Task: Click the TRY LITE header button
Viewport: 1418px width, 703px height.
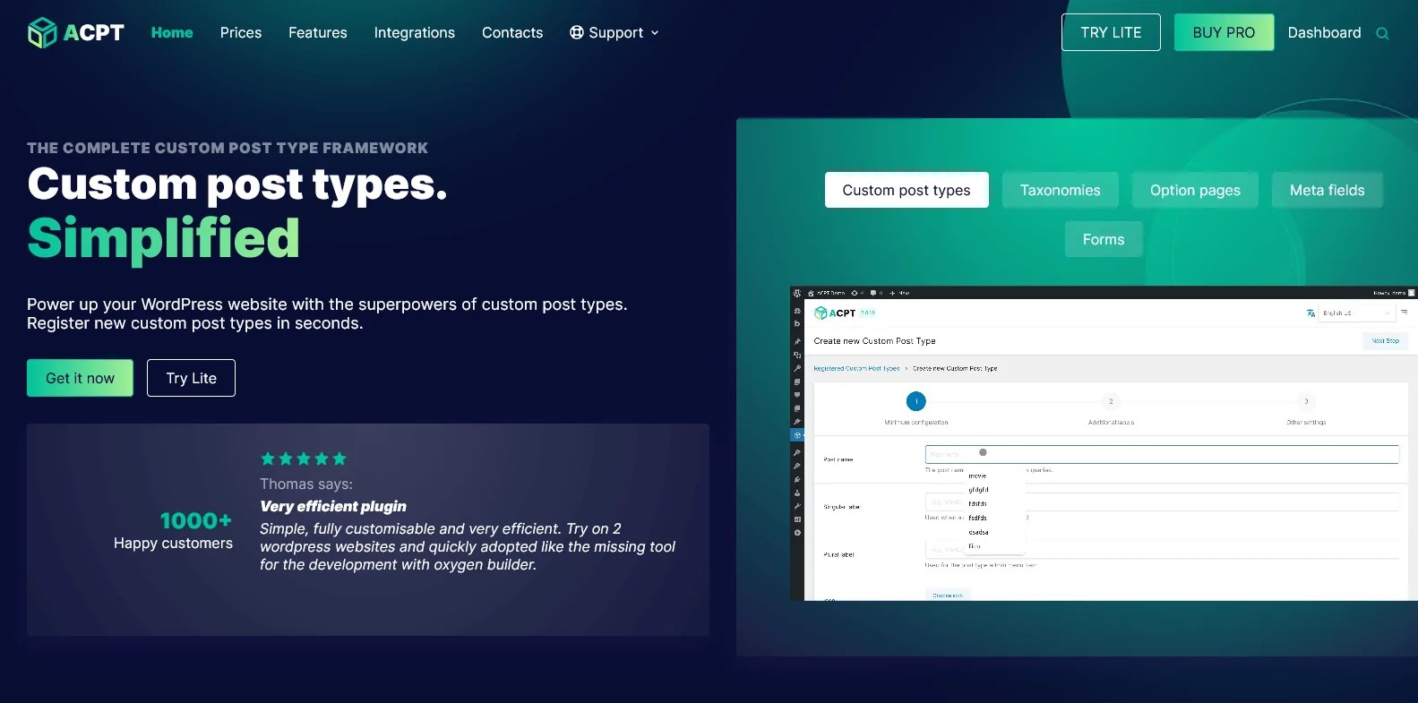Action: 1111,32
